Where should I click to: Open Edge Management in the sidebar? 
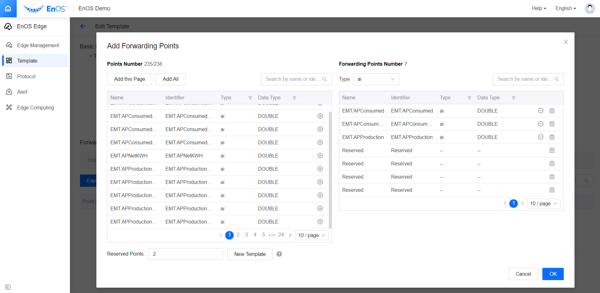(35, 45)
